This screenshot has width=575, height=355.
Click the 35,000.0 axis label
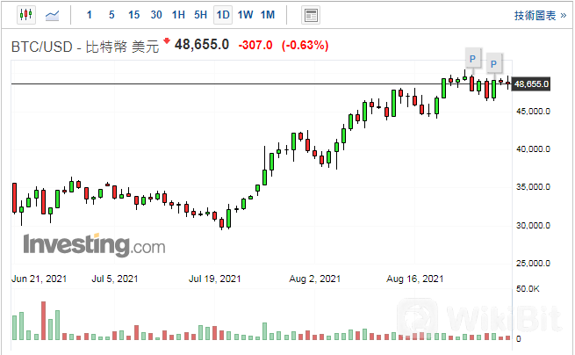(533, 187)
